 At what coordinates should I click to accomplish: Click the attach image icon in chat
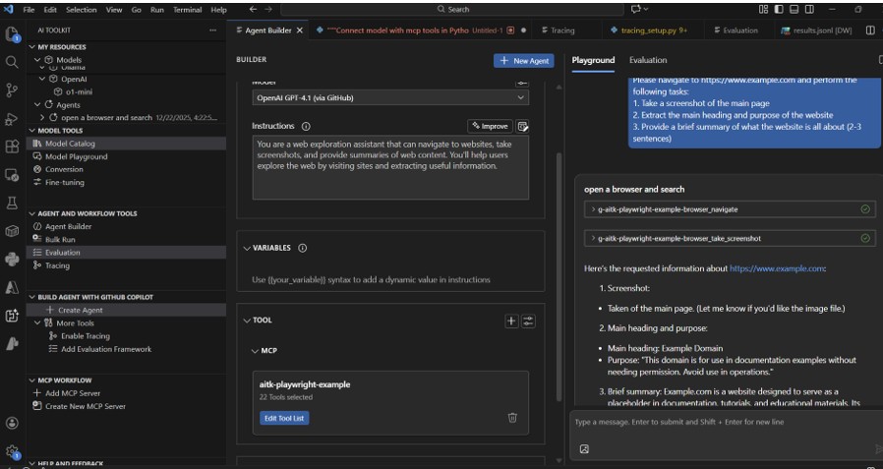click(584, 449)
